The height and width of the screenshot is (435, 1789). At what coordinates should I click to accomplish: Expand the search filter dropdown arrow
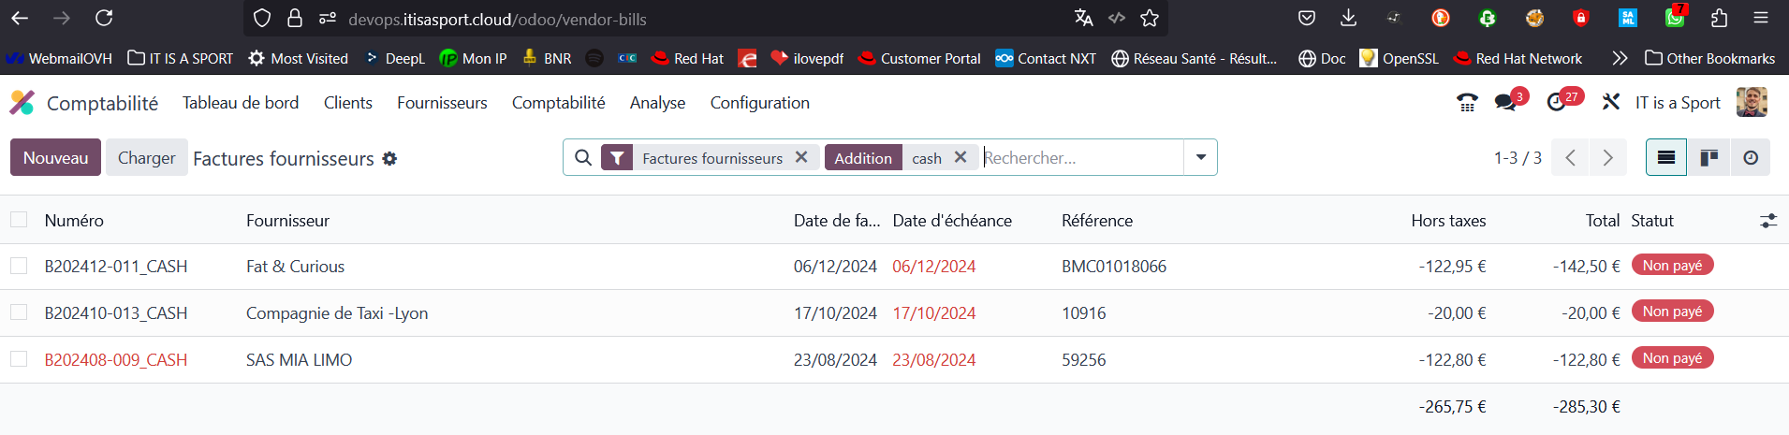[x=1200, y=158]
